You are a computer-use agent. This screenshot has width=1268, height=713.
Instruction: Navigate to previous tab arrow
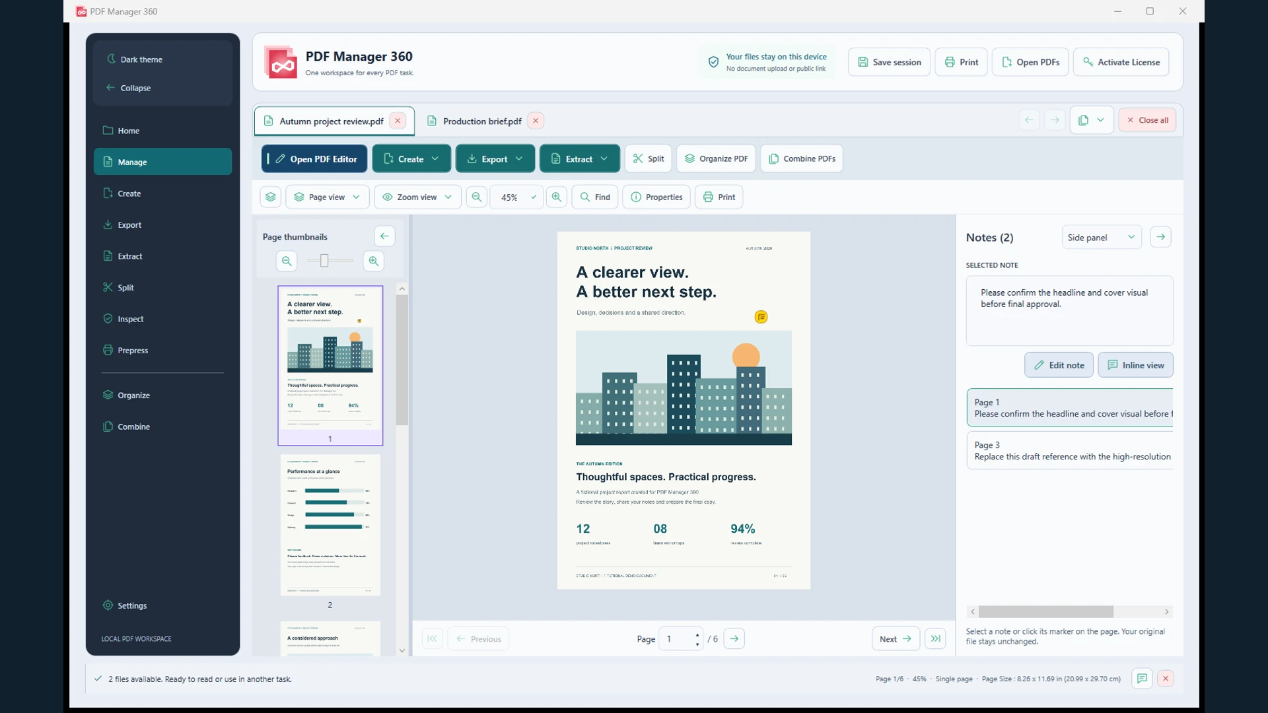1029,120
